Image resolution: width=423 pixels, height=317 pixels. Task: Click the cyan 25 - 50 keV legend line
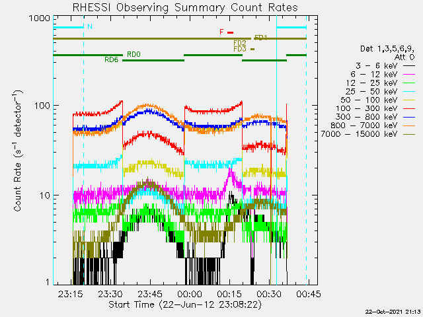click(x=409, y=91)
